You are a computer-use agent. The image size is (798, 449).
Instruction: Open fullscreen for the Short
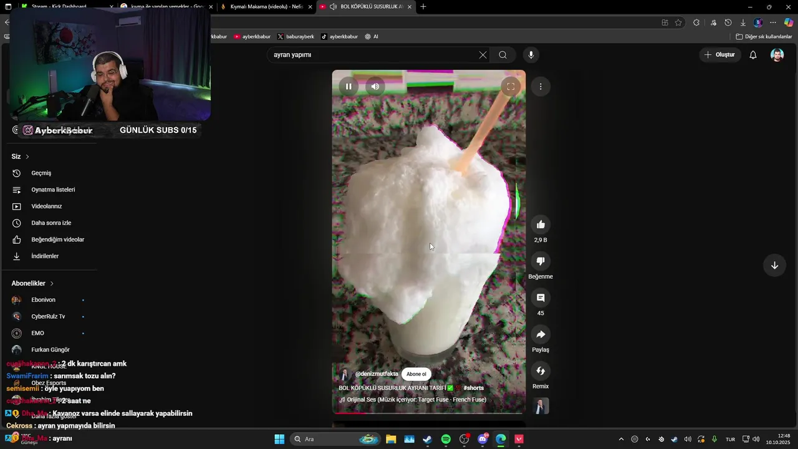pyautogui.click(x=511, y=87)
